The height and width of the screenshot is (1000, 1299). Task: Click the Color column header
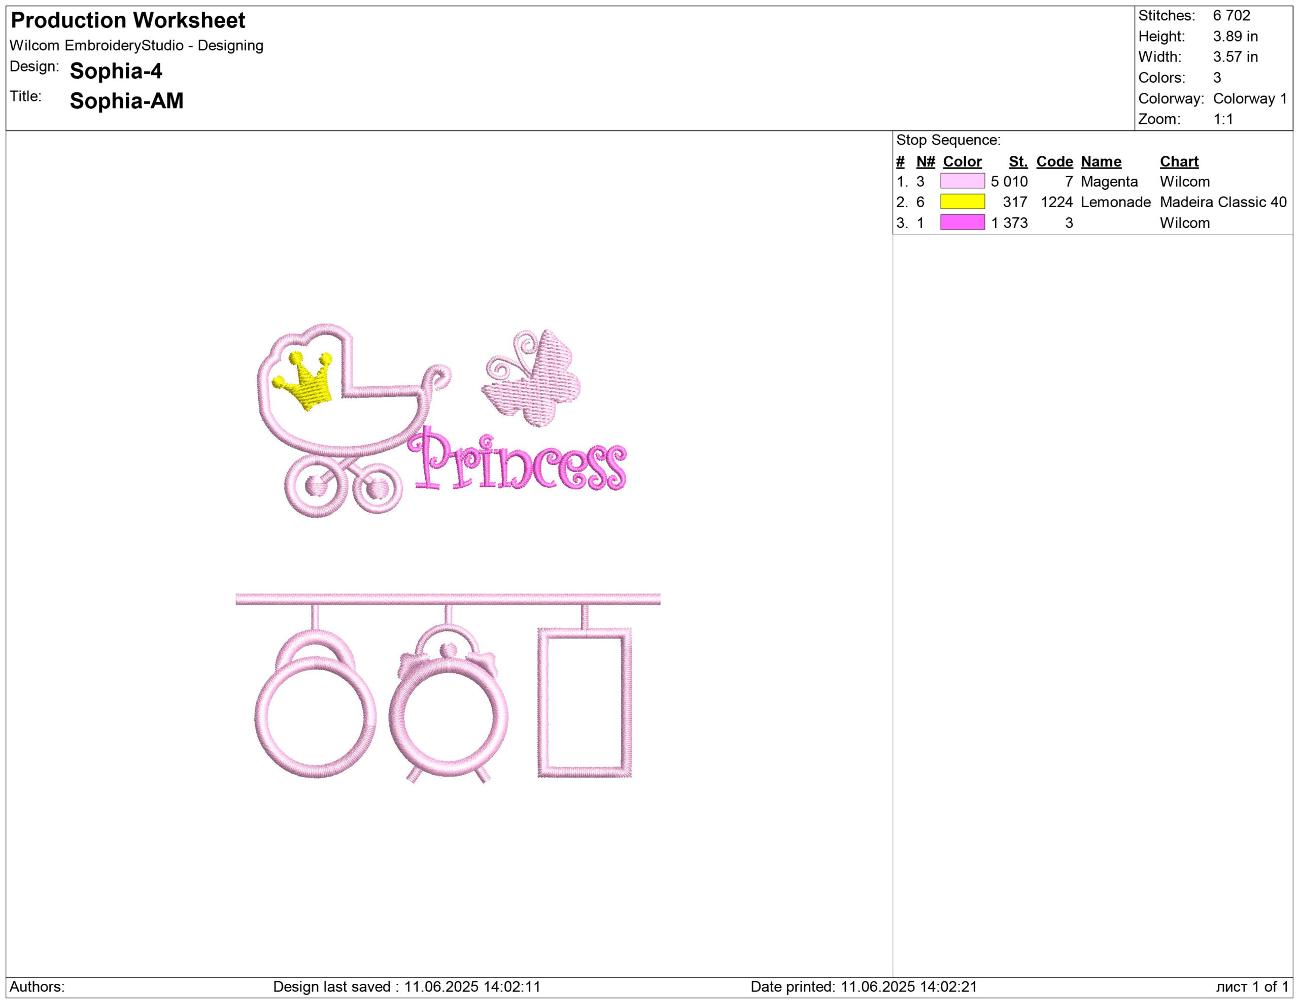click(962, 161)
